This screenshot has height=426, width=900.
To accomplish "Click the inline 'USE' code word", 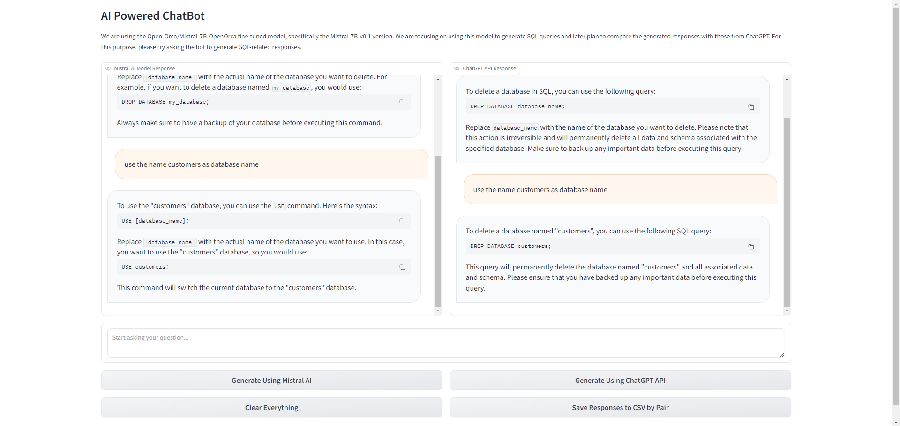I will point(279,206).
